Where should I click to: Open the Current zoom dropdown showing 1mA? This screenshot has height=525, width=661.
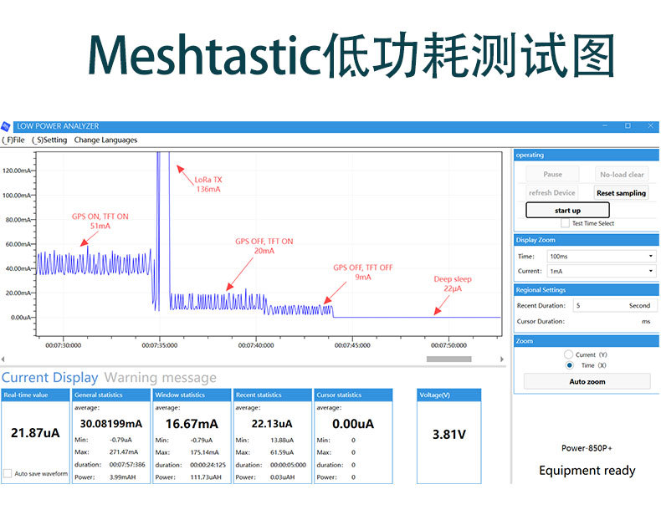602,271
